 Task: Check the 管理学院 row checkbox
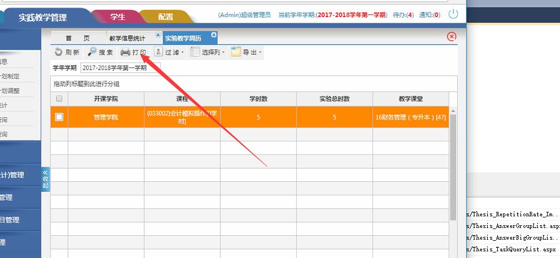click(x=59, y=117)
